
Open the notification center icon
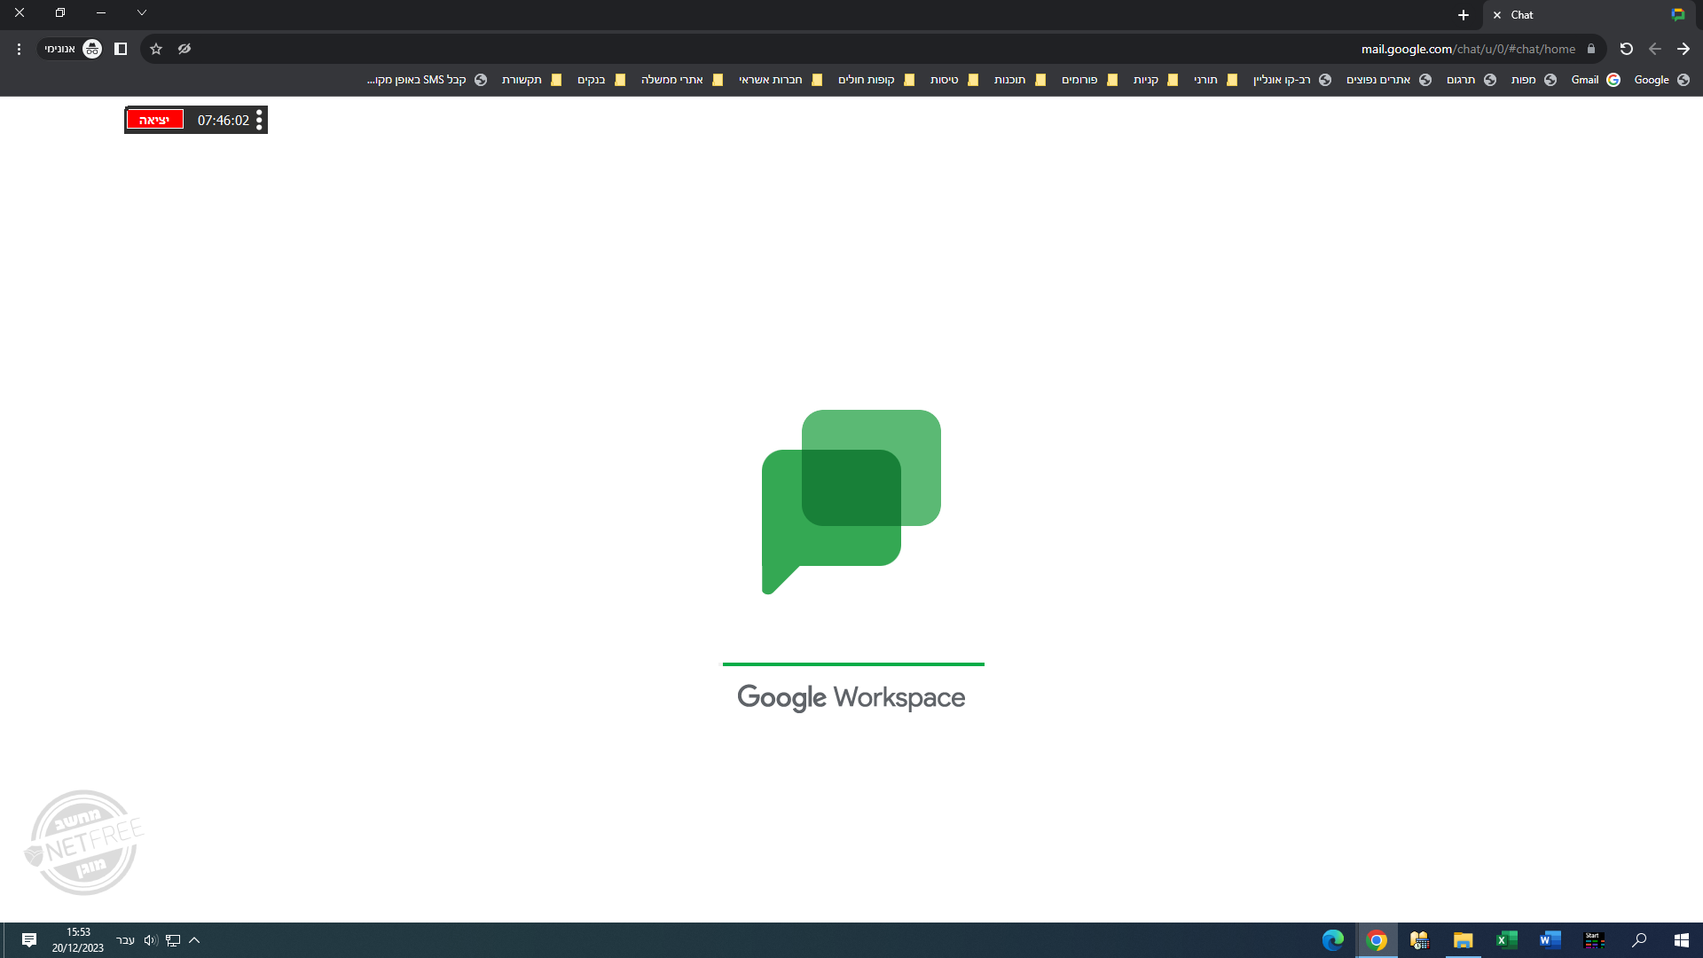(29, 940)
